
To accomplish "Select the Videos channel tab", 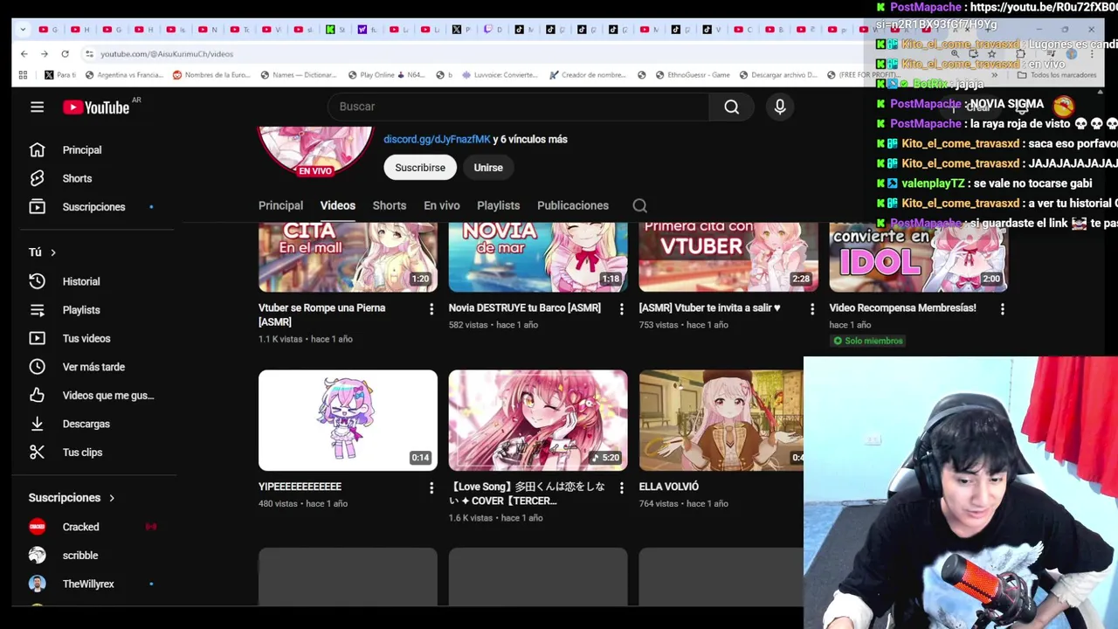I will pos(337,205).
